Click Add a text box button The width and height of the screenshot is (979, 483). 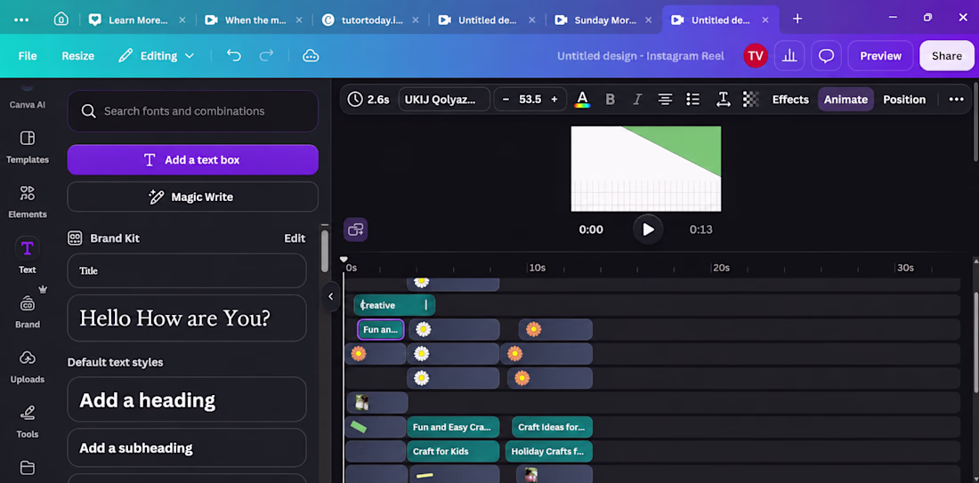(193, 160)
